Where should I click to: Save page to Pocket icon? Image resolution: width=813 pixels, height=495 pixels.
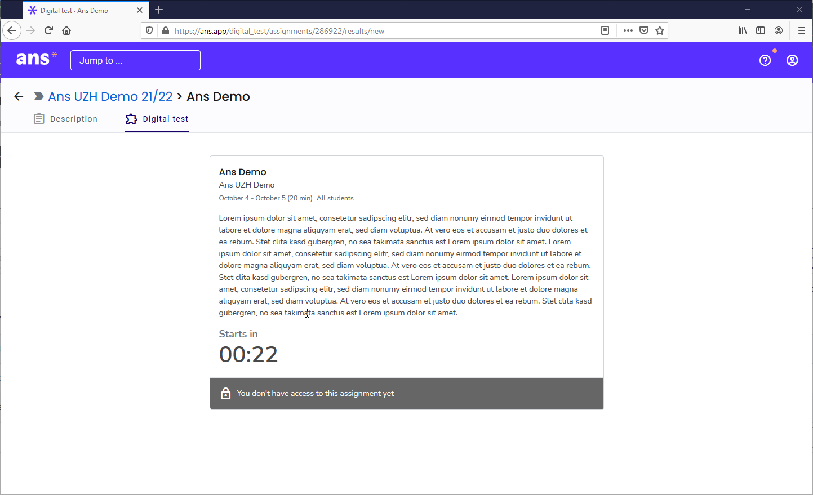(x=644, y=30)
